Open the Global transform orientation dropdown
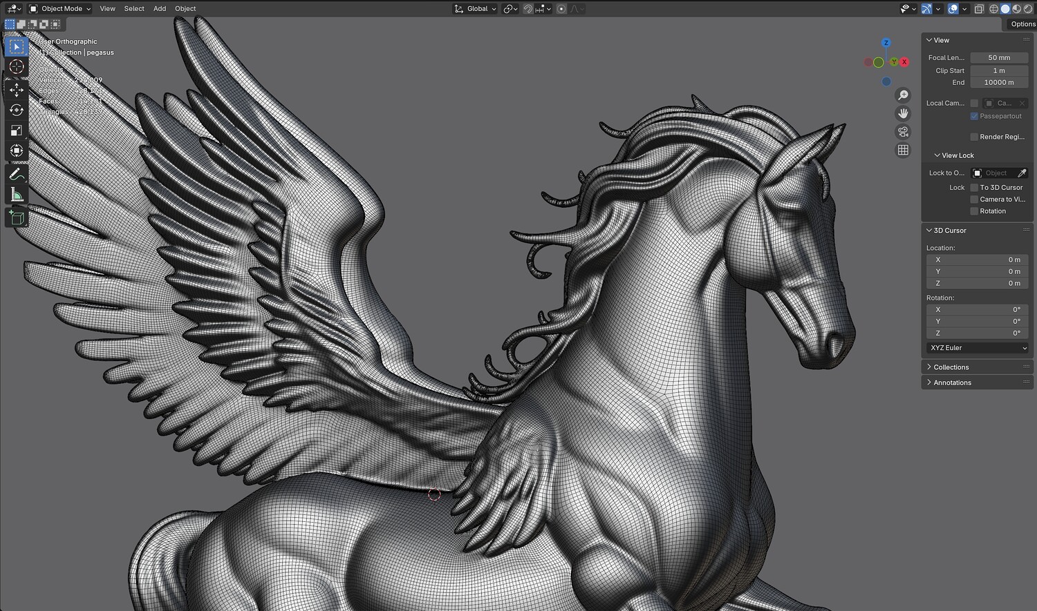This screenshot has height=611, width=1037. click(476, 9)
